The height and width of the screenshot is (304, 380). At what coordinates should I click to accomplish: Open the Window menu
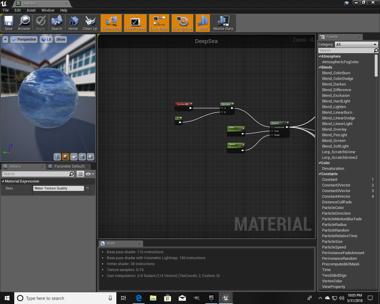[x=48, y=10]
